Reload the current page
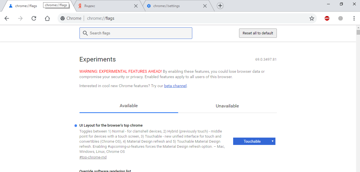This screenshot has height=172, width=360. click(x=34, y=18)
